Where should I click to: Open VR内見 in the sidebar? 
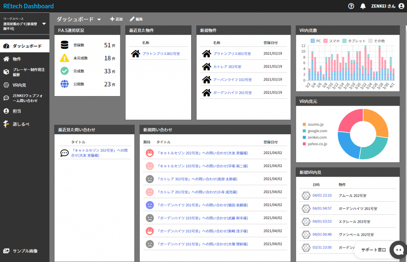(x=25, y=85)
